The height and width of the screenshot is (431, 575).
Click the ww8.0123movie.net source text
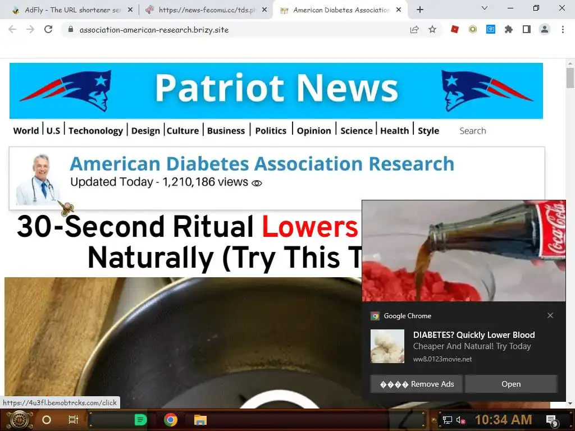442,359
